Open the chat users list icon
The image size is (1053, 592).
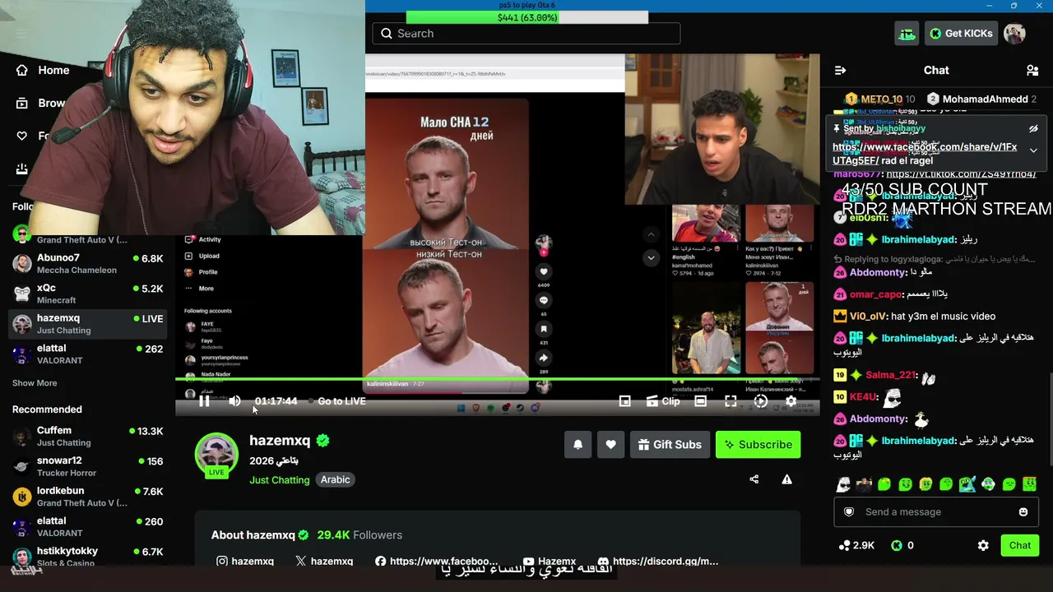tap(1032, 71)
